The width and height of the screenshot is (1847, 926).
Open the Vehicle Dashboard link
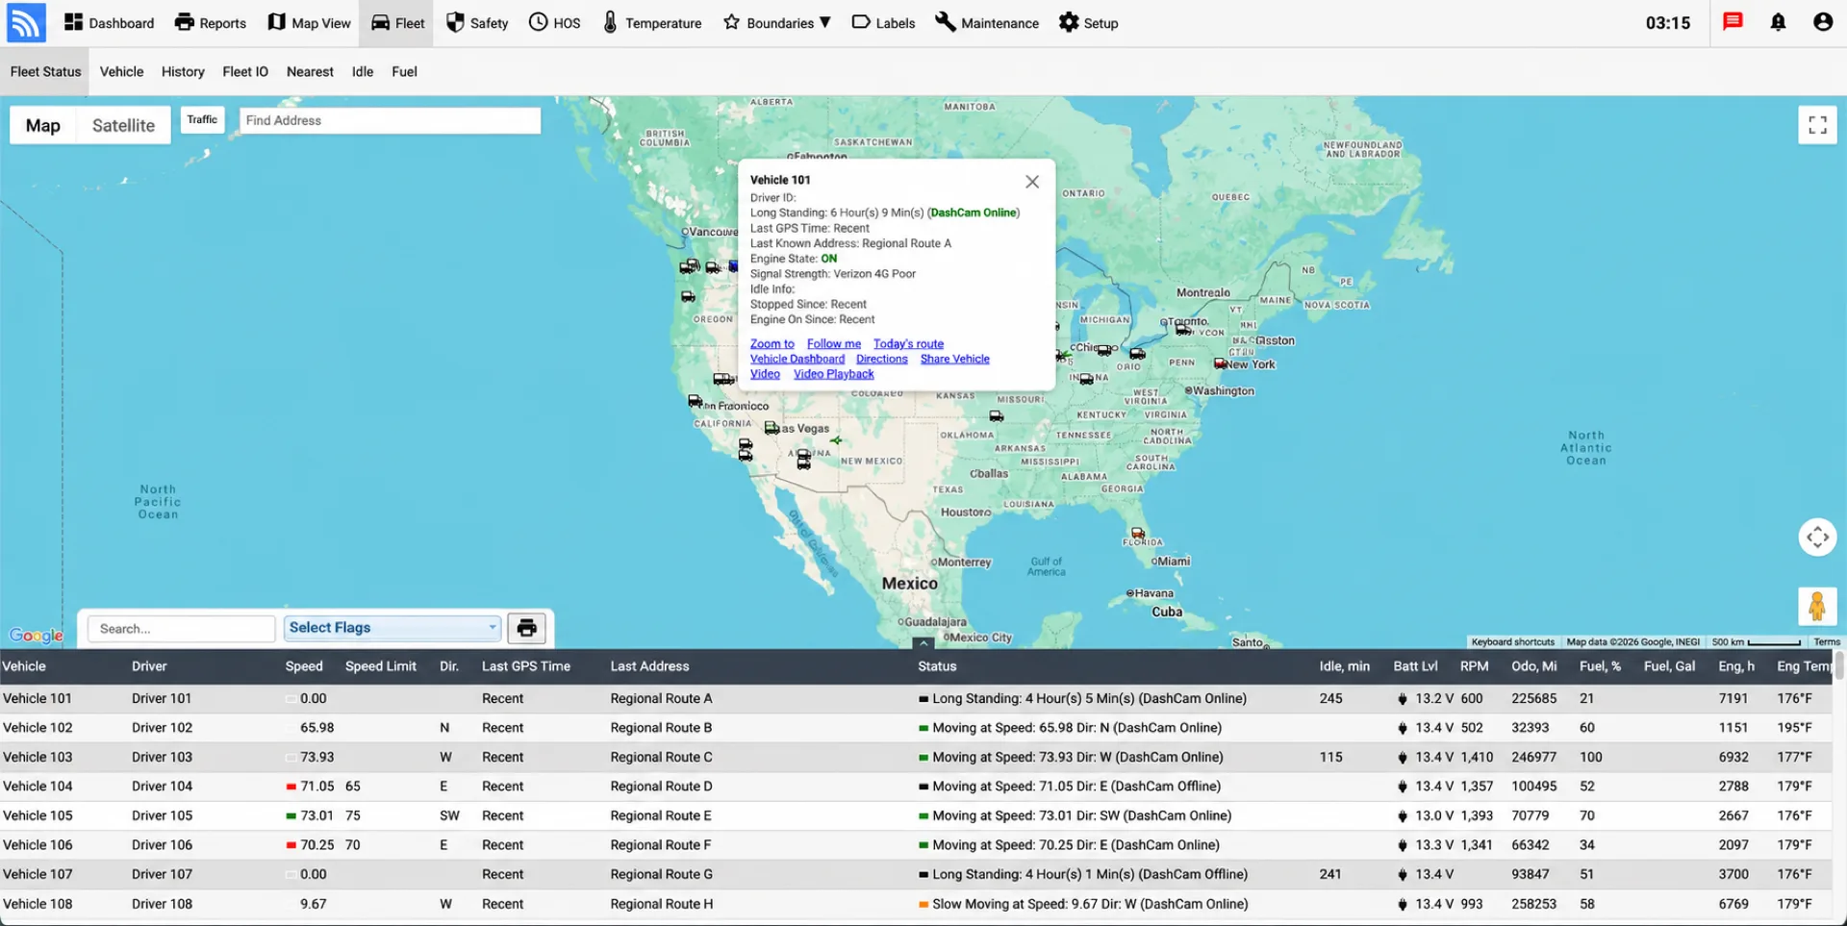[x=797, y=359]
